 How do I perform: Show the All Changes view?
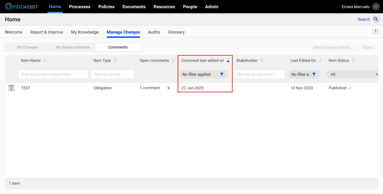click(x=27, y=47)
